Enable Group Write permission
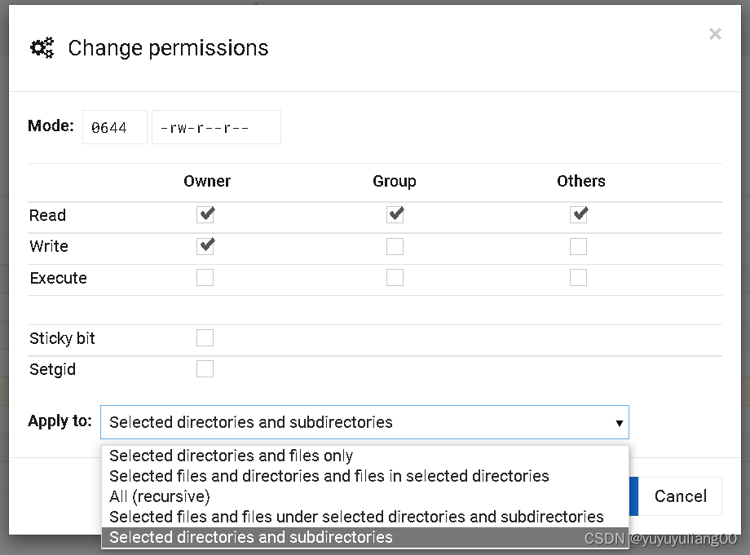This screenshot has height=555, width=750. coord(395,246)
